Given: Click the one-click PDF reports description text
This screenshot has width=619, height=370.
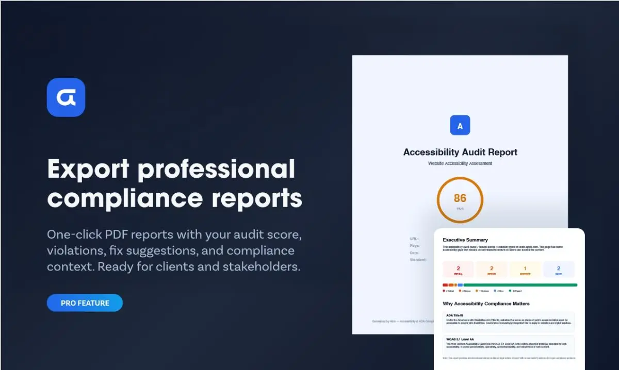Looking at the screenshot, I should coord(174,250).
